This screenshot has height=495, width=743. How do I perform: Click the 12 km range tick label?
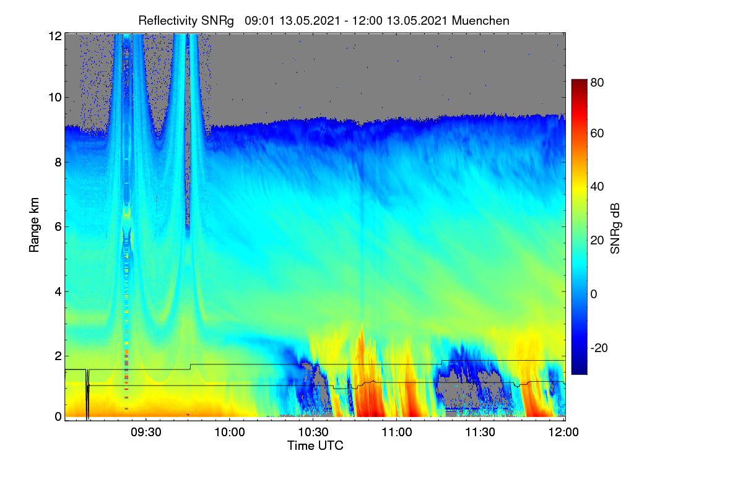55,36
